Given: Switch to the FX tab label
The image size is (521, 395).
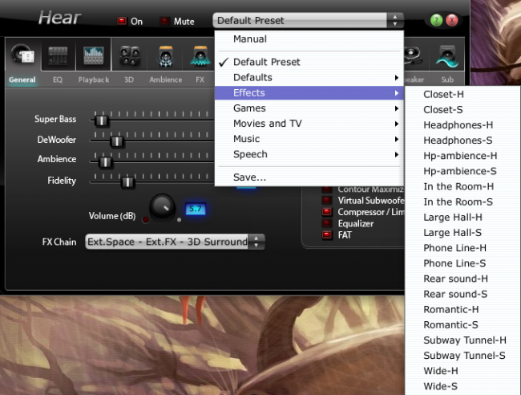Looking at the screenshot, I should [200, 79].
